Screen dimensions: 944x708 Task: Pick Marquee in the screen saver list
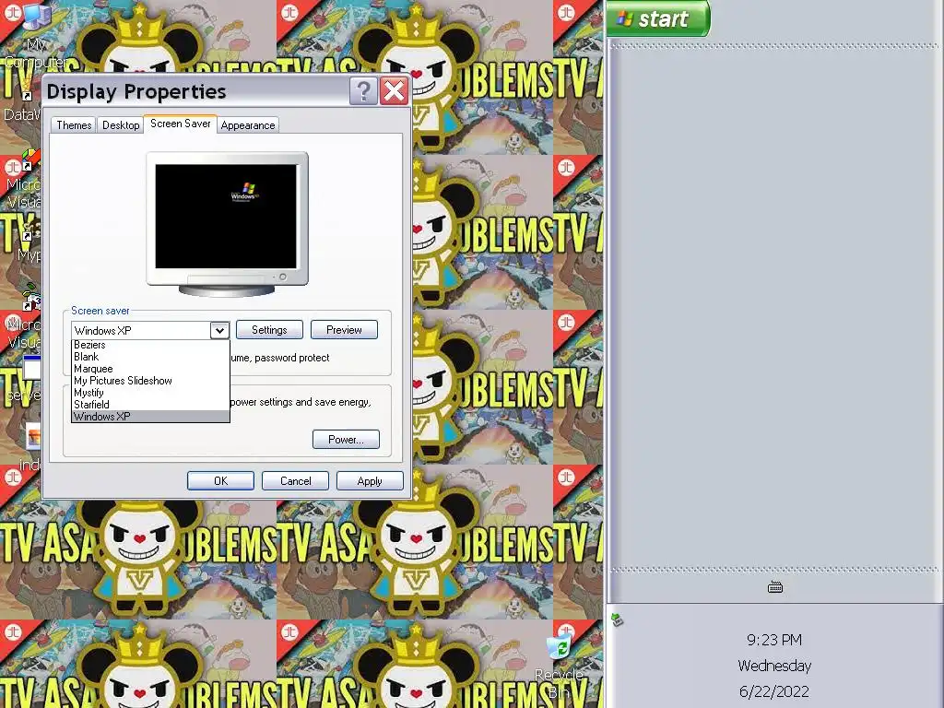(x=150, y=369)
